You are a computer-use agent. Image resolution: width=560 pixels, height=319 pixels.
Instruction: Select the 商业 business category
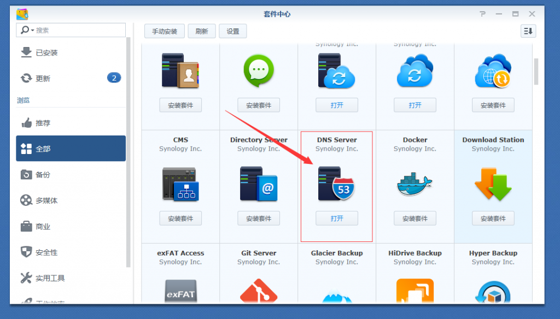click(71, 226)
